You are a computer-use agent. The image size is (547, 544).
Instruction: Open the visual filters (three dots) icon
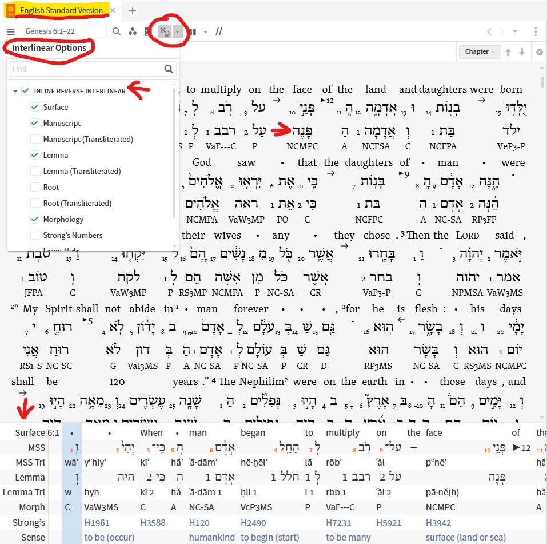133,32
